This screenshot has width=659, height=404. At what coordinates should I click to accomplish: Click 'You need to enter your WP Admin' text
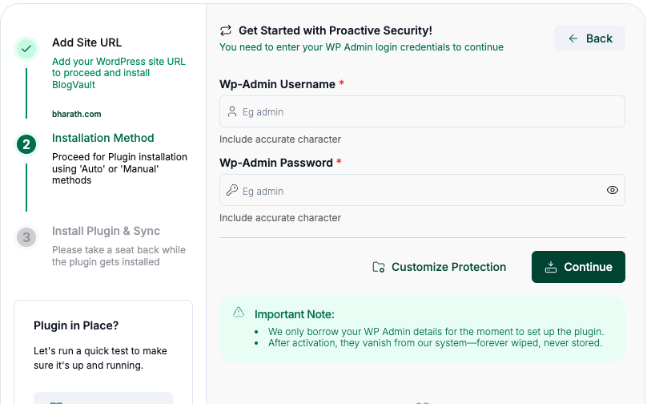pos(361,47)
